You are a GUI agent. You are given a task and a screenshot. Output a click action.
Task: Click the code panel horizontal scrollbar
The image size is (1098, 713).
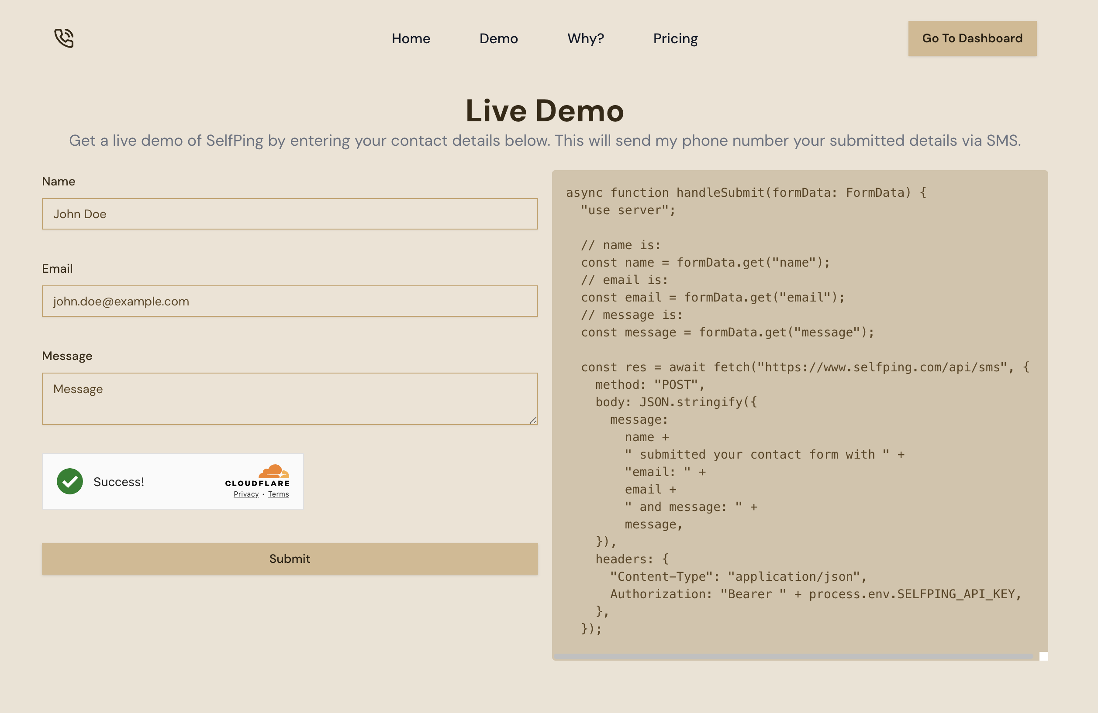click(x=793, y=656)
